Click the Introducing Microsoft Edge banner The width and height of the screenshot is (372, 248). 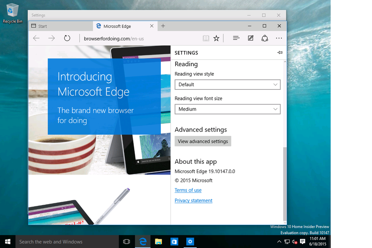[x=104, y=97]
